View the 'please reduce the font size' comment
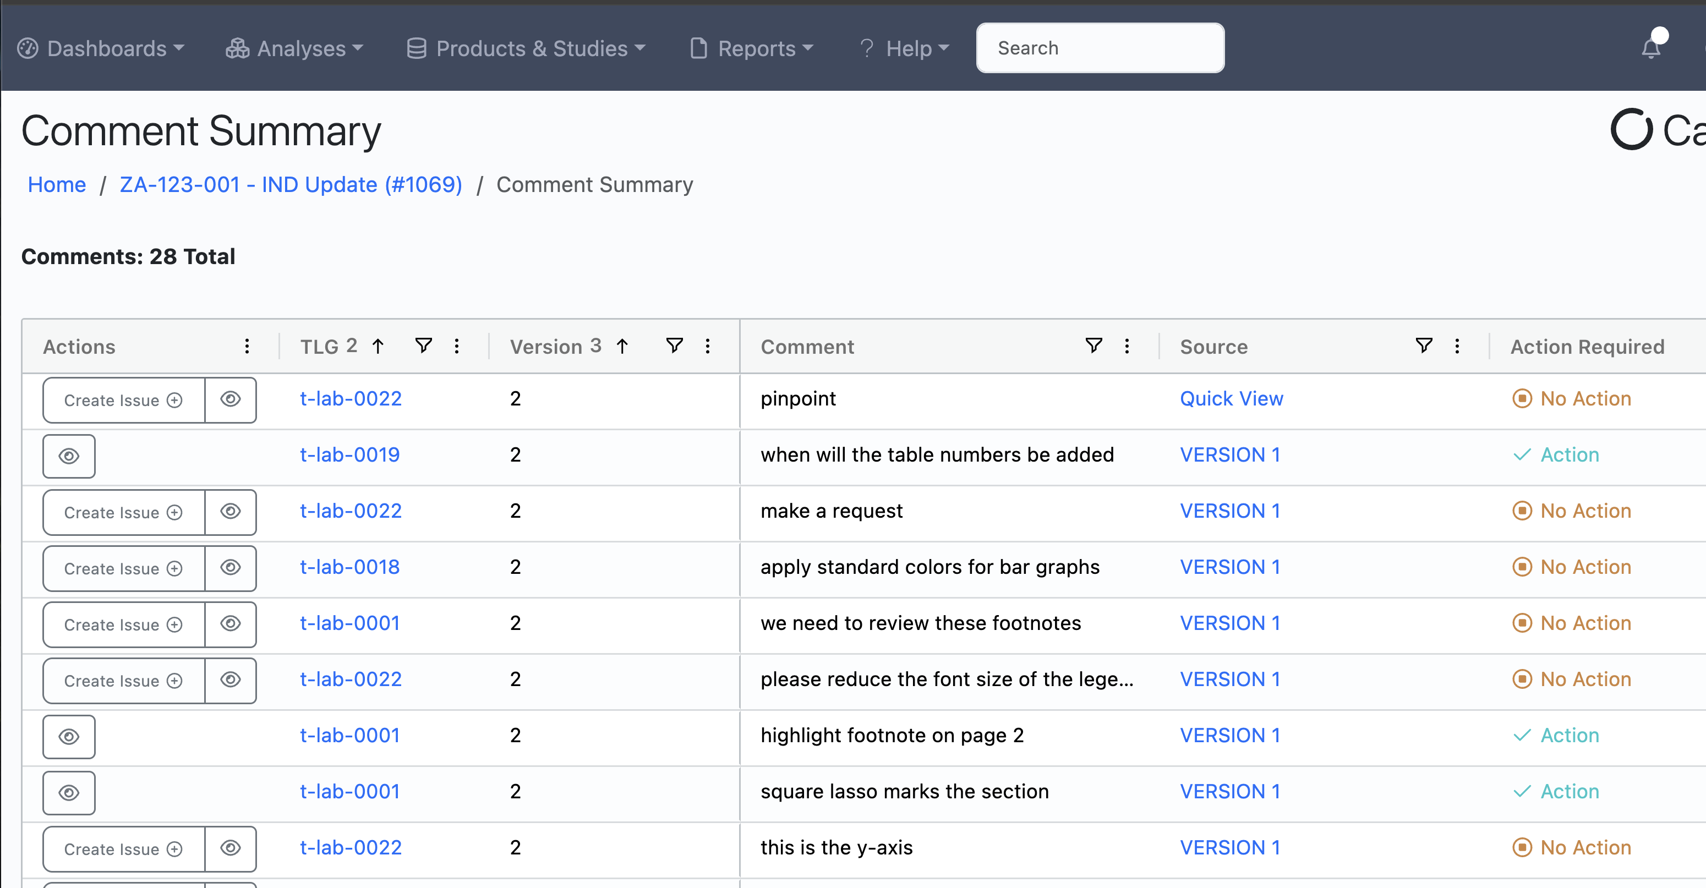Screen dimensions: 1706x888 (231, 681)
